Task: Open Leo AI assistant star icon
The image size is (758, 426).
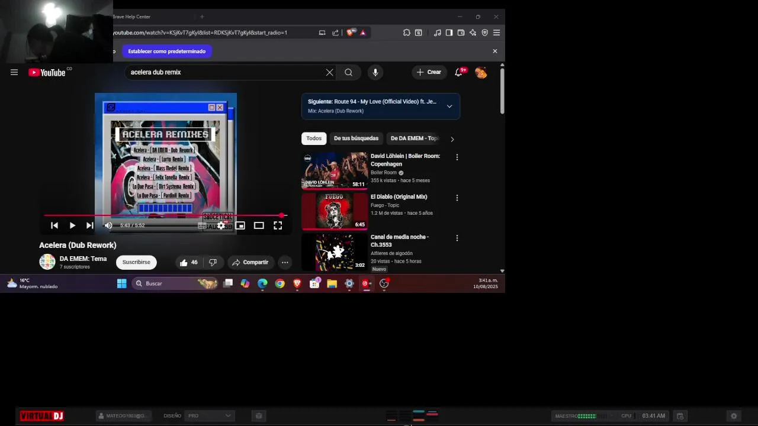Action: pos(473,33)
